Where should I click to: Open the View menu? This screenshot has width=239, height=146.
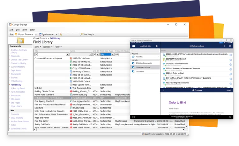click(x=25, y=30)
